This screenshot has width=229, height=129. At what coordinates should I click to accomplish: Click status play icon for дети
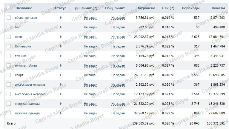[x=61, y=37]
